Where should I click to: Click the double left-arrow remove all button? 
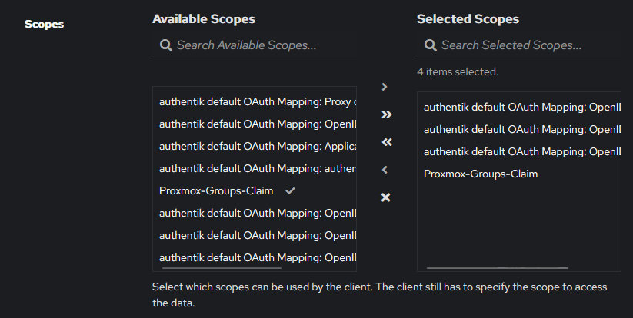(x=386, y=142)
